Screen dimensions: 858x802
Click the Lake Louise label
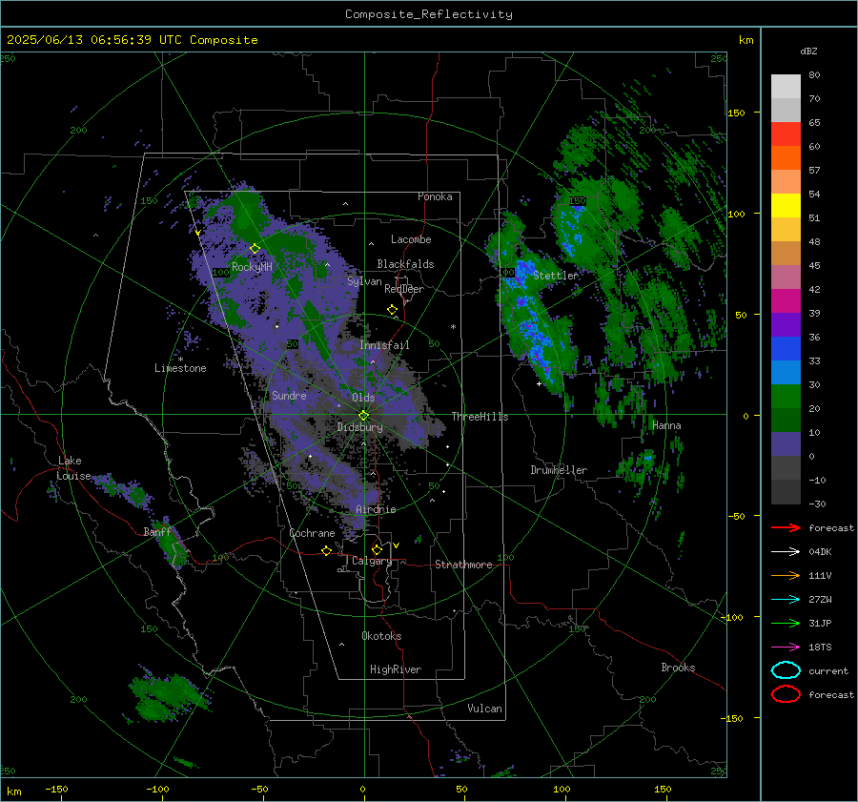tap(73, 468)
